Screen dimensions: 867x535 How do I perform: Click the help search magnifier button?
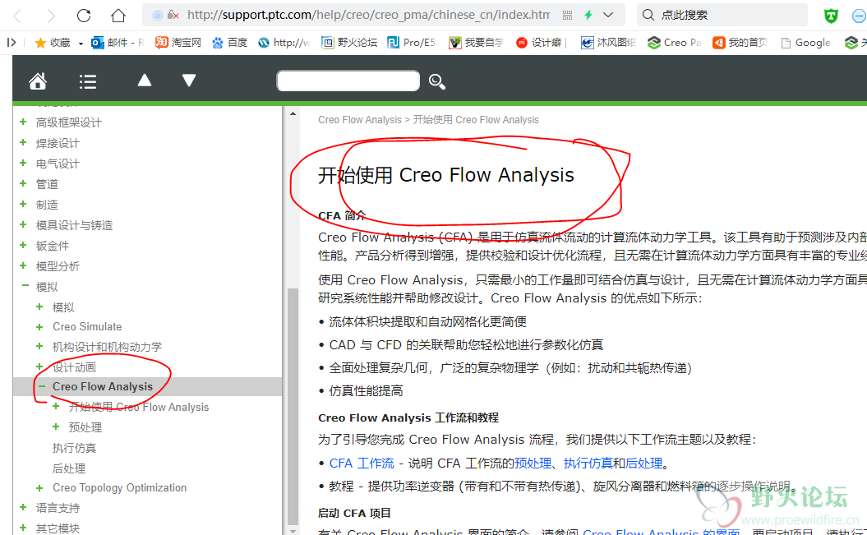(x=437, y=82)
